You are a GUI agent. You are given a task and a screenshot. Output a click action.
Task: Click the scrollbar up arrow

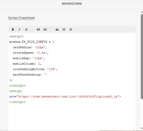142,12
